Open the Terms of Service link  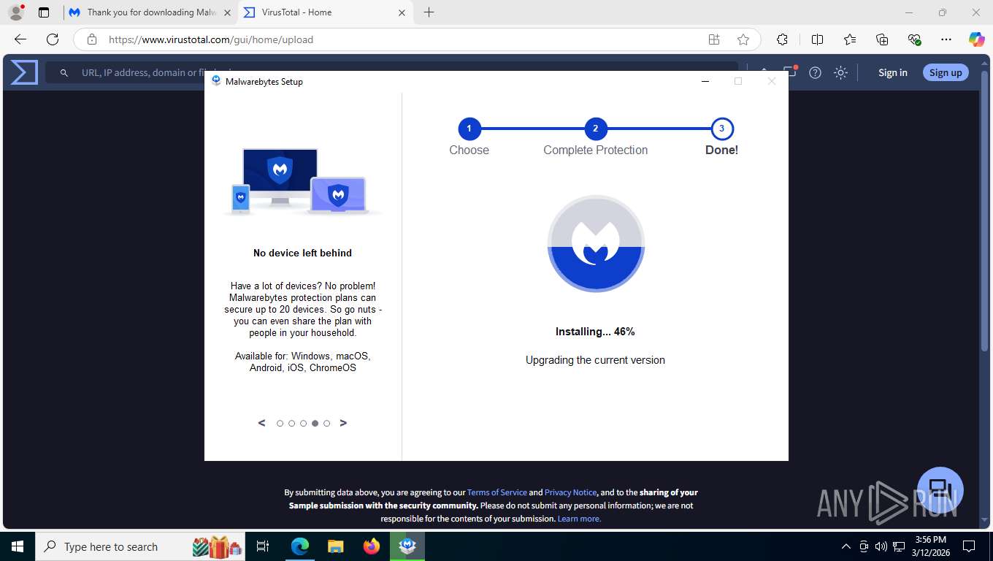click(x=496, y=492)
